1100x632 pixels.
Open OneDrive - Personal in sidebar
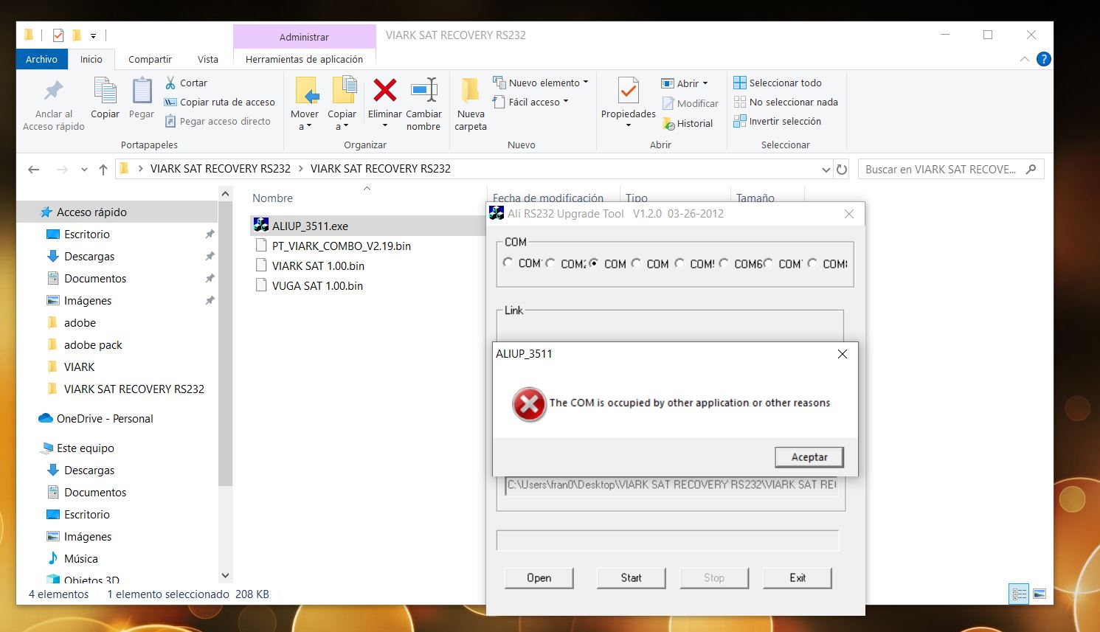(x=105, y=418)
